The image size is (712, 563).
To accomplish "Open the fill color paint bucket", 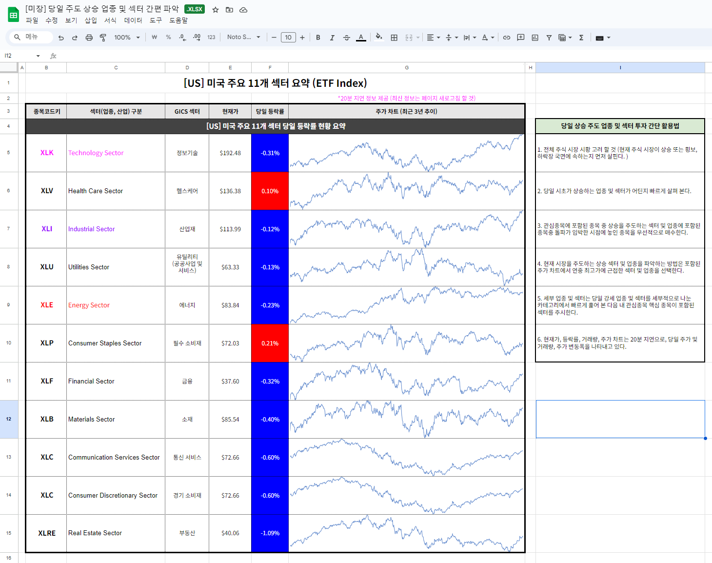I will [379, 37].
